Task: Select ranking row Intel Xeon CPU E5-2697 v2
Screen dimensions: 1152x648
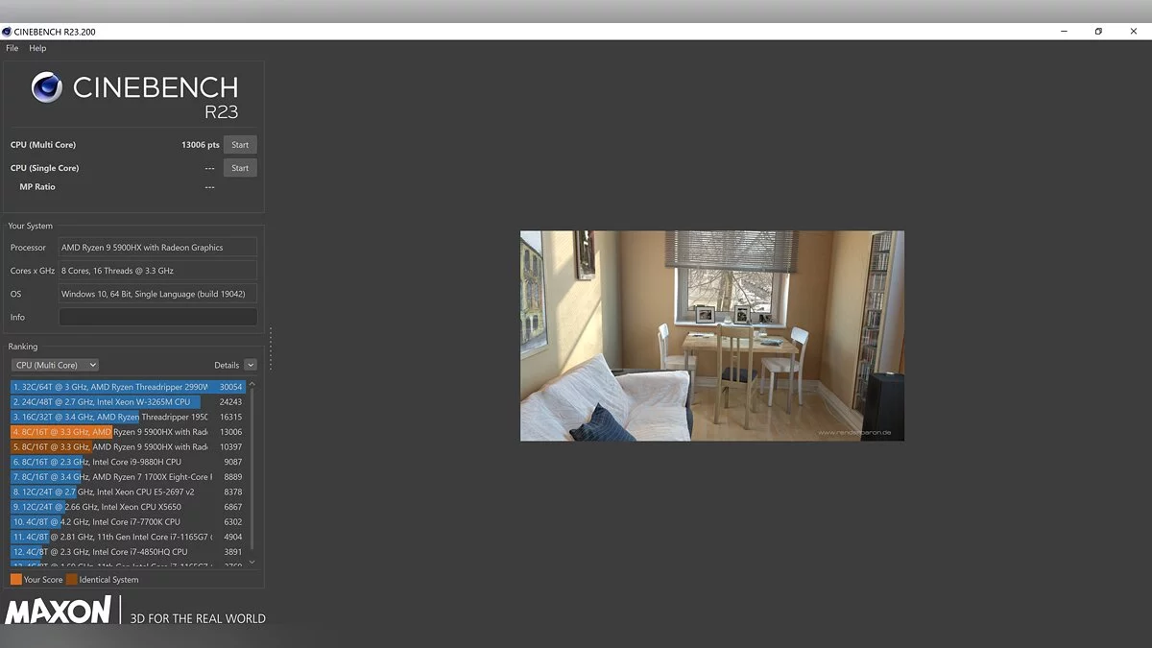Action: point(128,492)
